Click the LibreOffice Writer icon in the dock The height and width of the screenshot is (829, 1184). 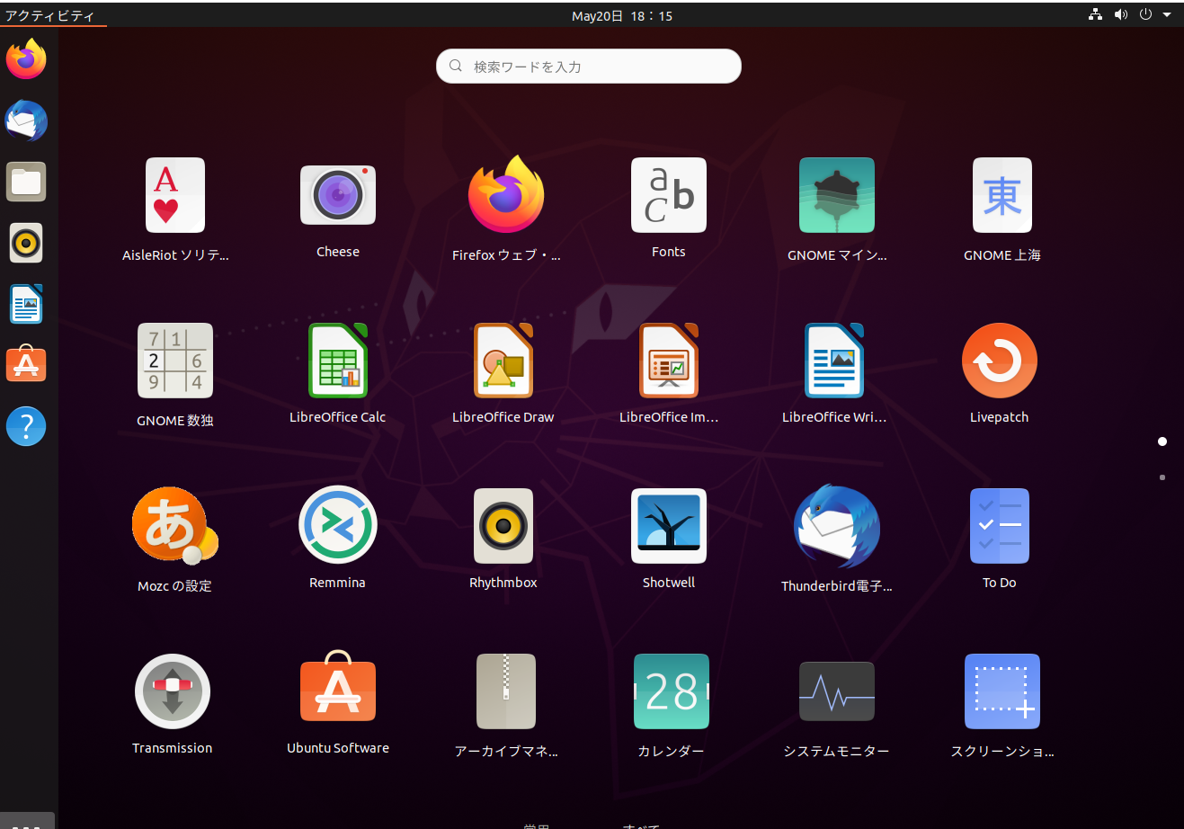(26, 304)
